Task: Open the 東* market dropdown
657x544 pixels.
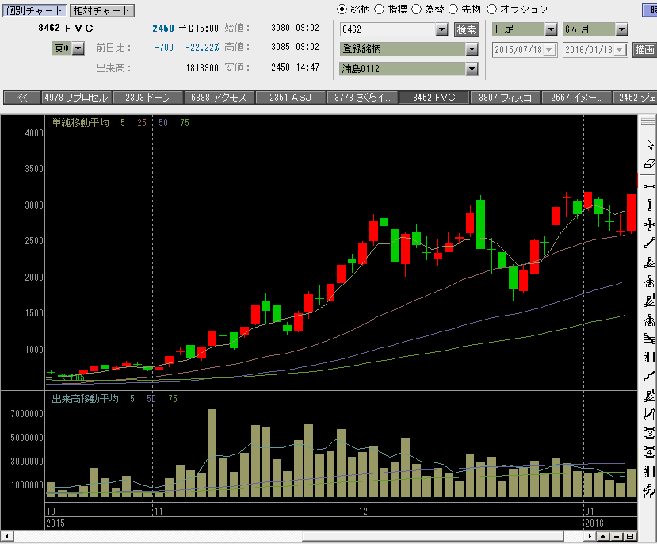Action: (78, 48)
